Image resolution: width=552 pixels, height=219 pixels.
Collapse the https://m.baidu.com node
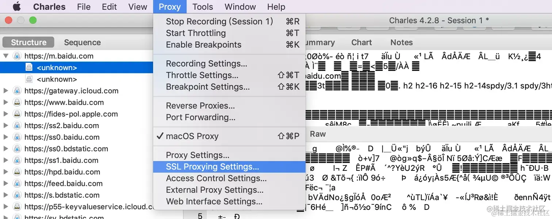click(x=5, y=56)
